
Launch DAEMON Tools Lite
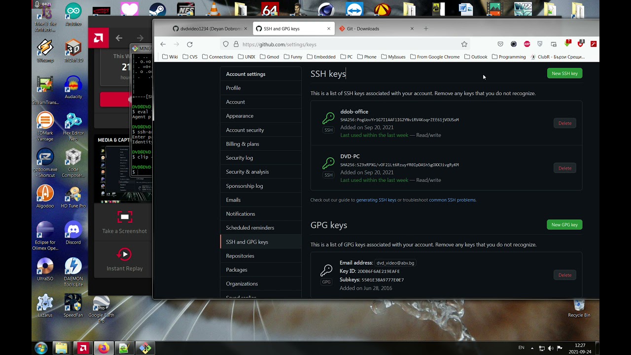click(73, 273)
